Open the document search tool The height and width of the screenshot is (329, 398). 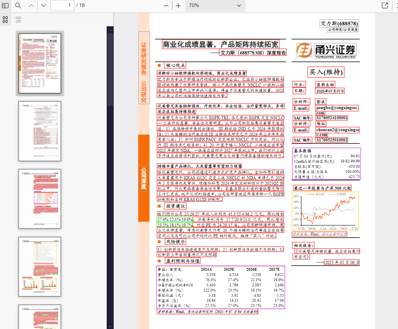(18, 5)
